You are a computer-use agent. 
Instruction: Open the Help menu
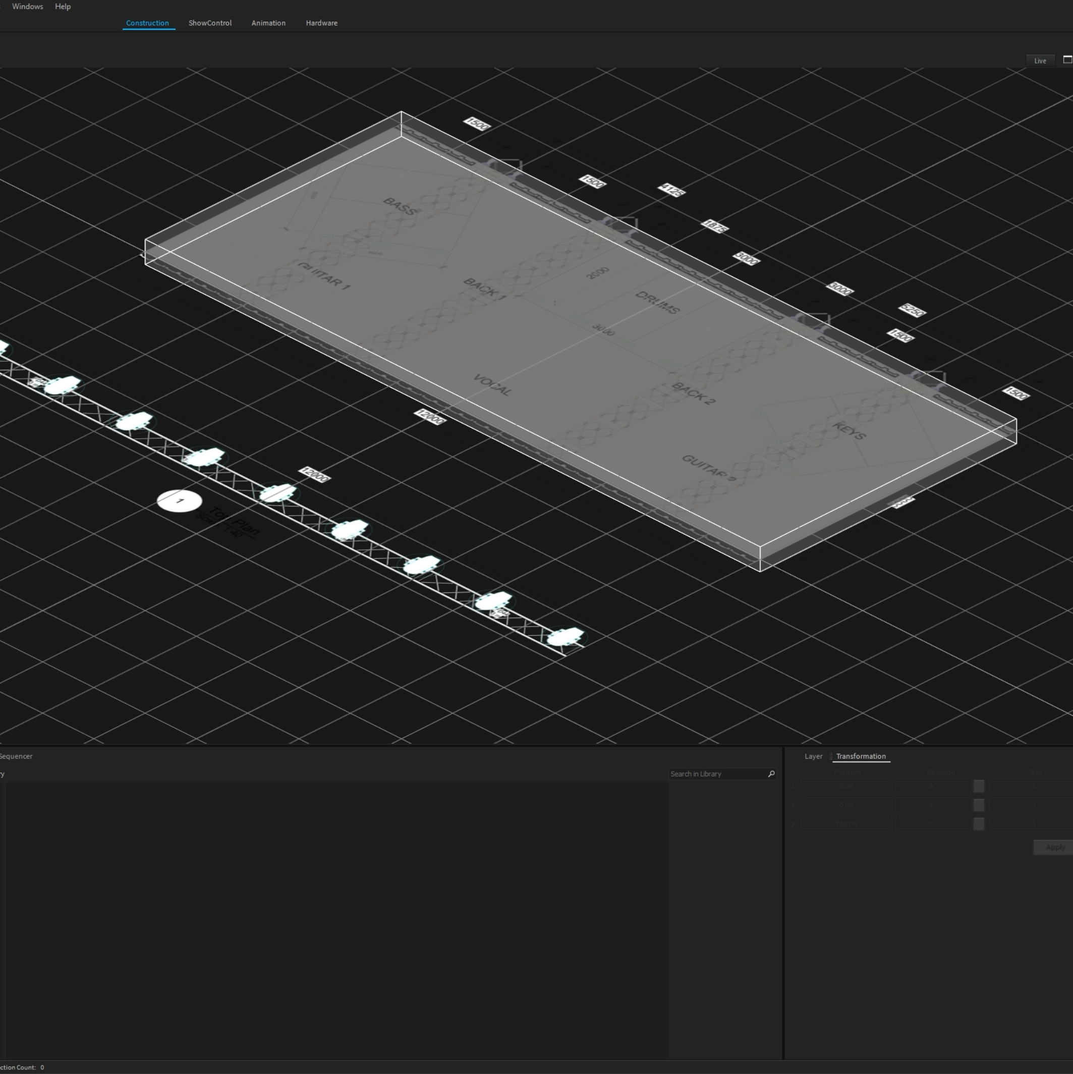coord(63,7)
